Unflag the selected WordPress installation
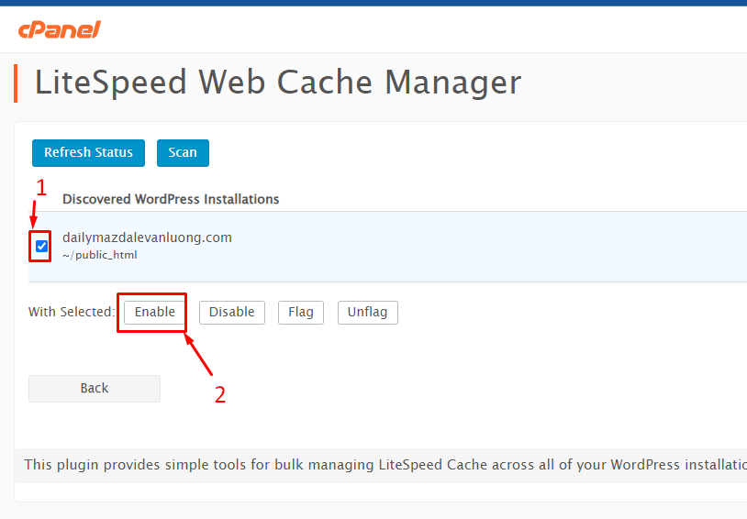Viewport: 747px width, 519px height. [368, 313]
